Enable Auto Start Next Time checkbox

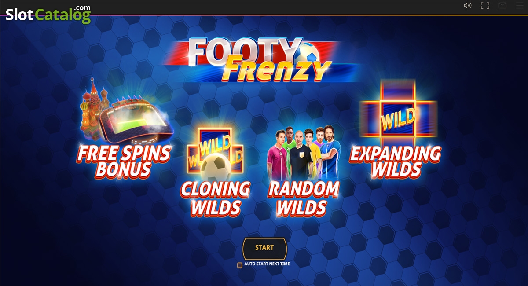pyautogui.click(x=240, y=265)
